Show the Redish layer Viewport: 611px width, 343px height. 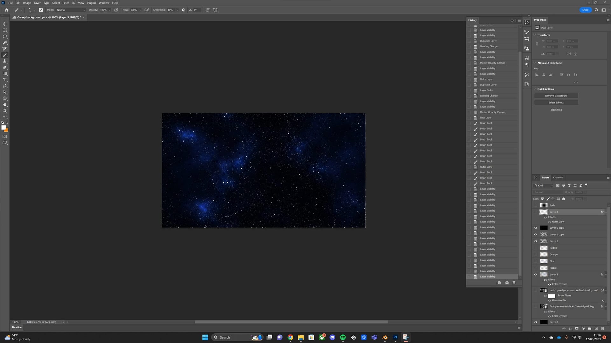point(536,248)
